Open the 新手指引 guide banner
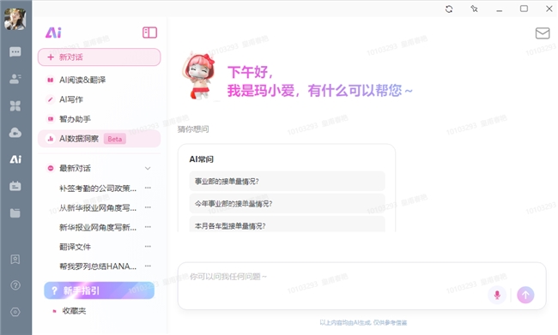 (x=100, y=290)
